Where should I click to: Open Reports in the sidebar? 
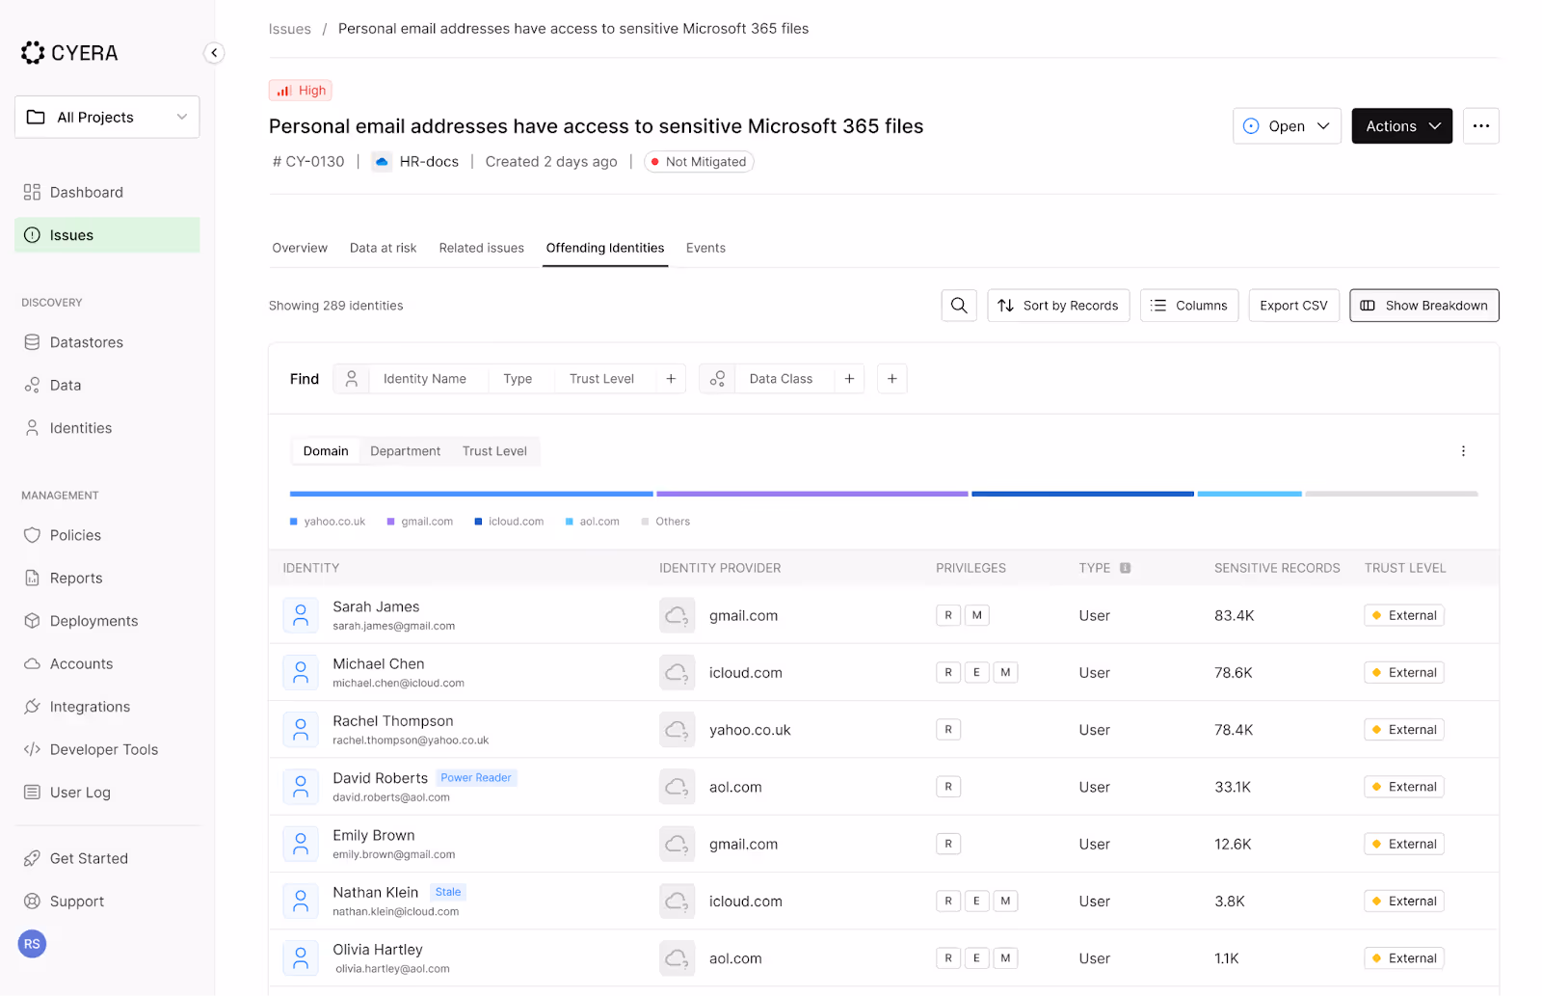point(107,578)
